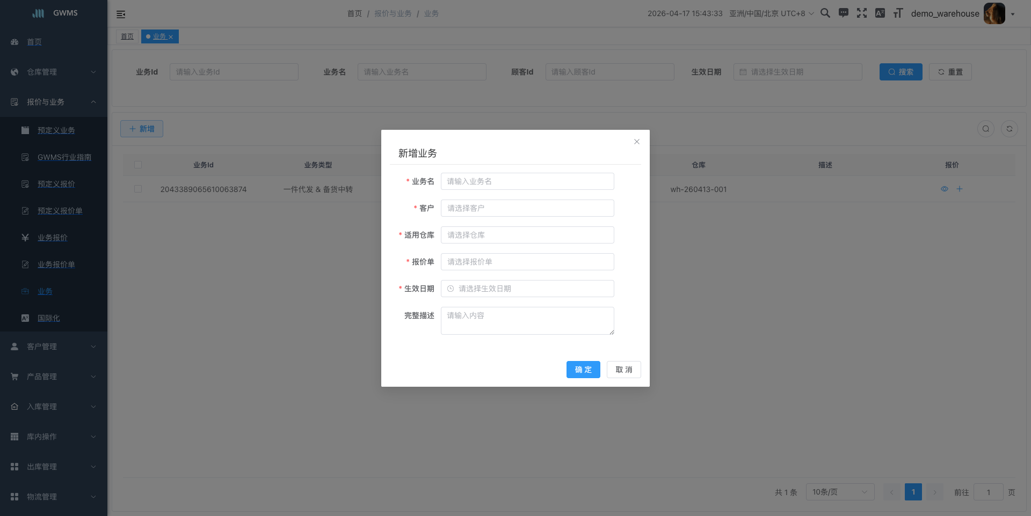Toggle the select-all checkbox in table header
This screenshot has height=516, width=1031.
tap(138, 165)
